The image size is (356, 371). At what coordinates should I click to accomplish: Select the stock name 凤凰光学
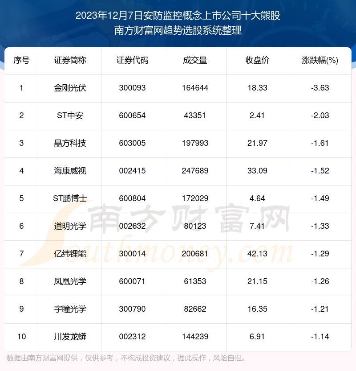click(x=70, y=281)
